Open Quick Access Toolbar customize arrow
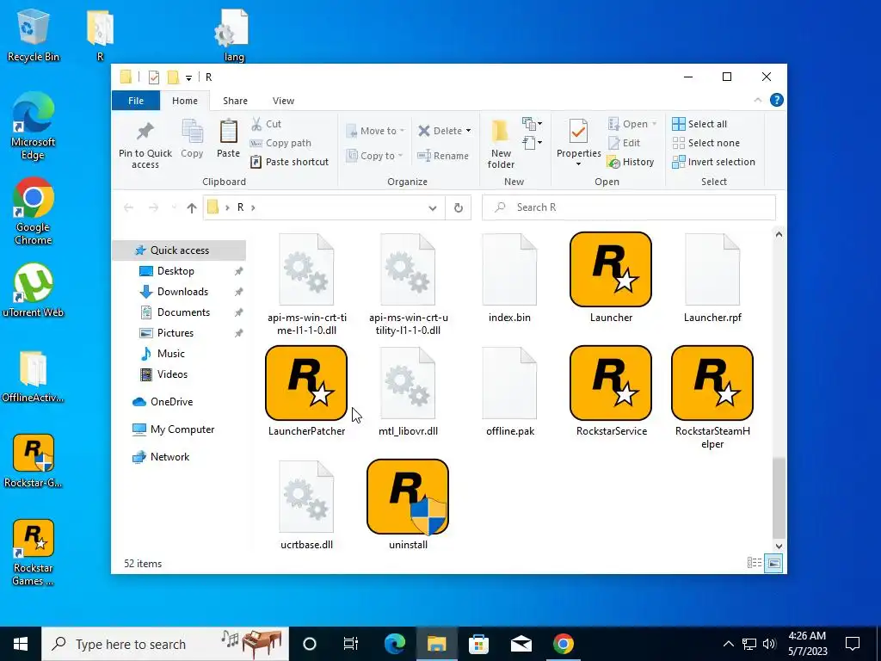Screen dimensions: 881x661 click(188, 78)
